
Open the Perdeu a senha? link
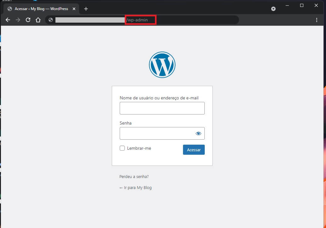point(134,176)
